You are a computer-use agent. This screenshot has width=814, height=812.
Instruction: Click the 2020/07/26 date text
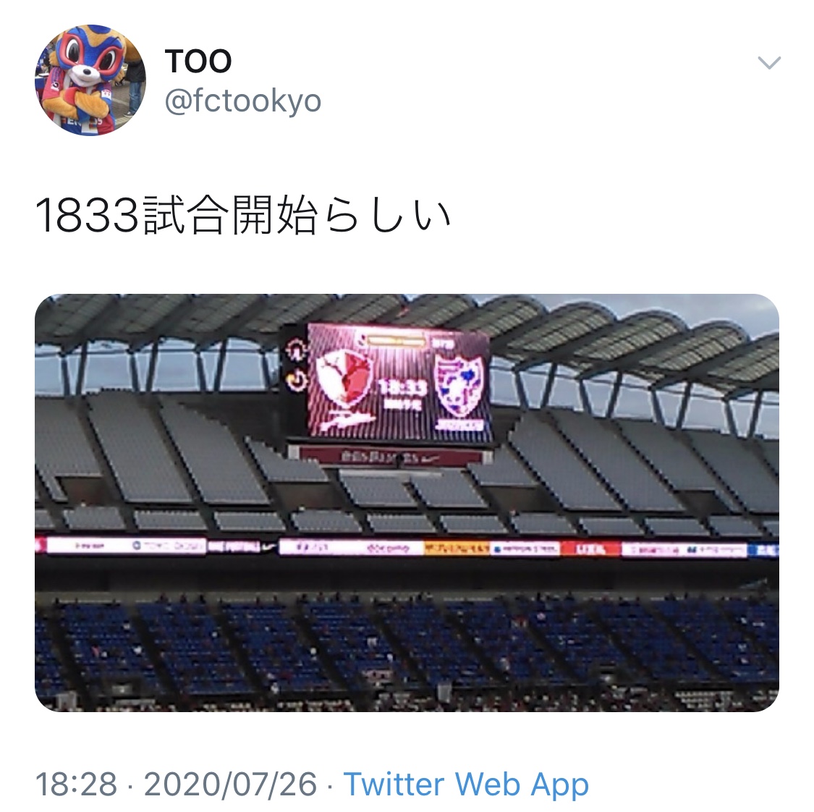click(231, 784)
